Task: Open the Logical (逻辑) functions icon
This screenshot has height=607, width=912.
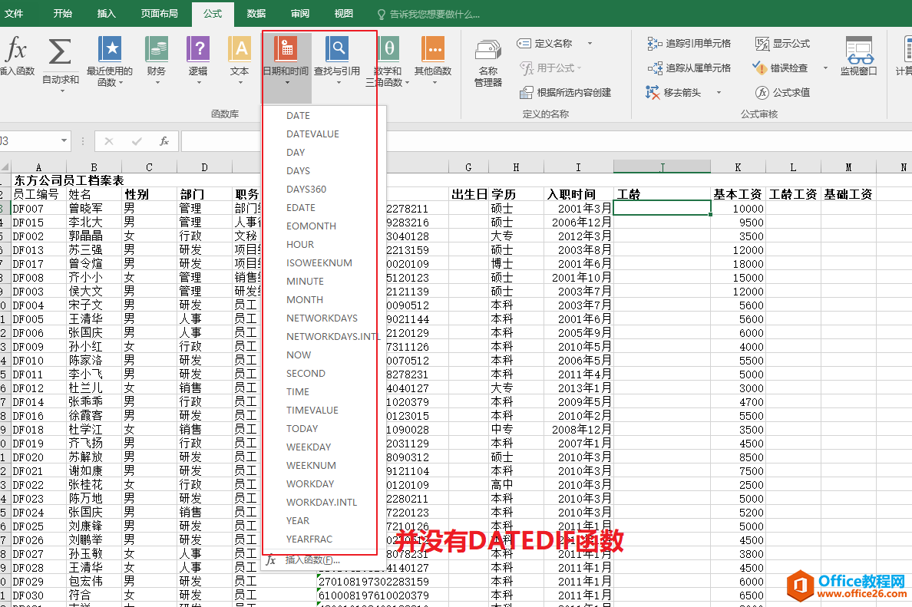Action: [x=198, y=49]
